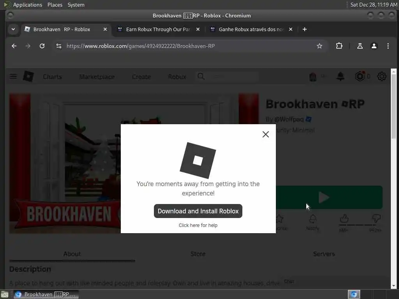This screenshot has height=299, width=399.
Task: Close the Ganhe Robux tab
Action: click(x=291, y=29)
